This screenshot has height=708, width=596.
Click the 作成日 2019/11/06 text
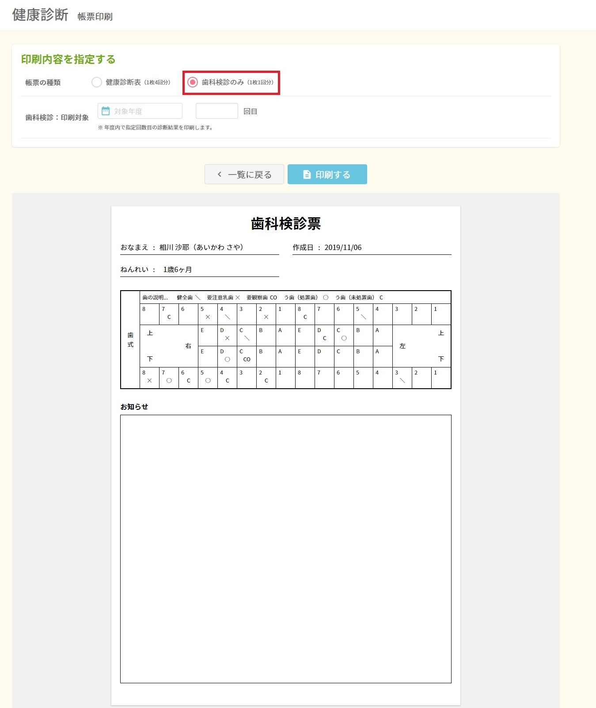coord(327,247)
